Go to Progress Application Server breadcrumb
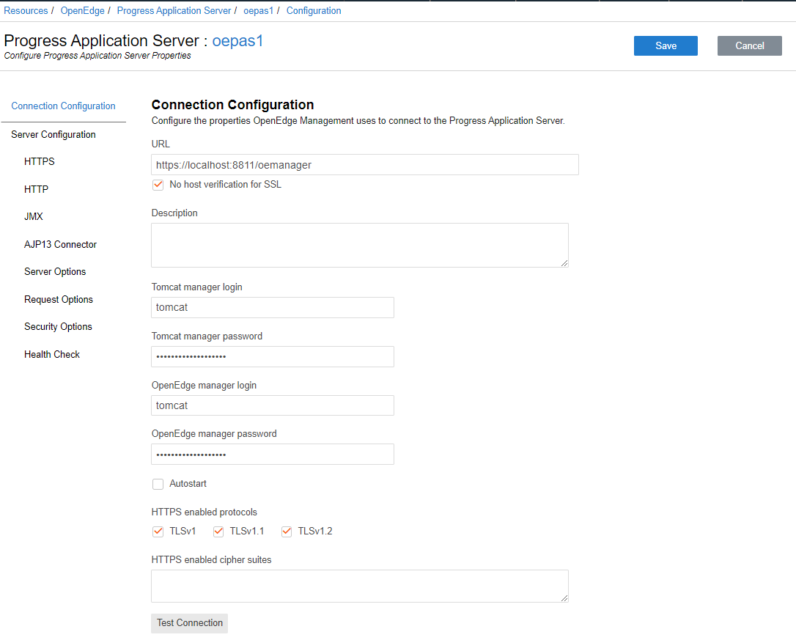This screenshot has width=796, height=640. pyautogui.click(x=174, y=11)
